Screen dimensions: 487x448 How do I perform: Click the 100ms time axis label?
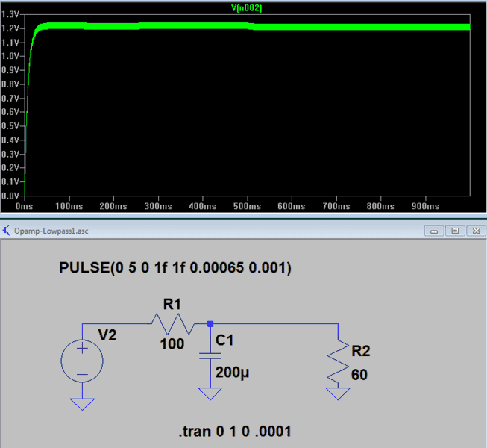69,206
